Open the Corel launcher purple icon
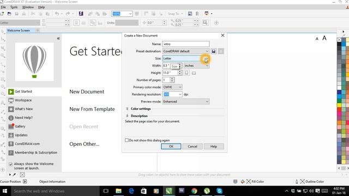Screen dimensions: 349x196 point(81,14)
